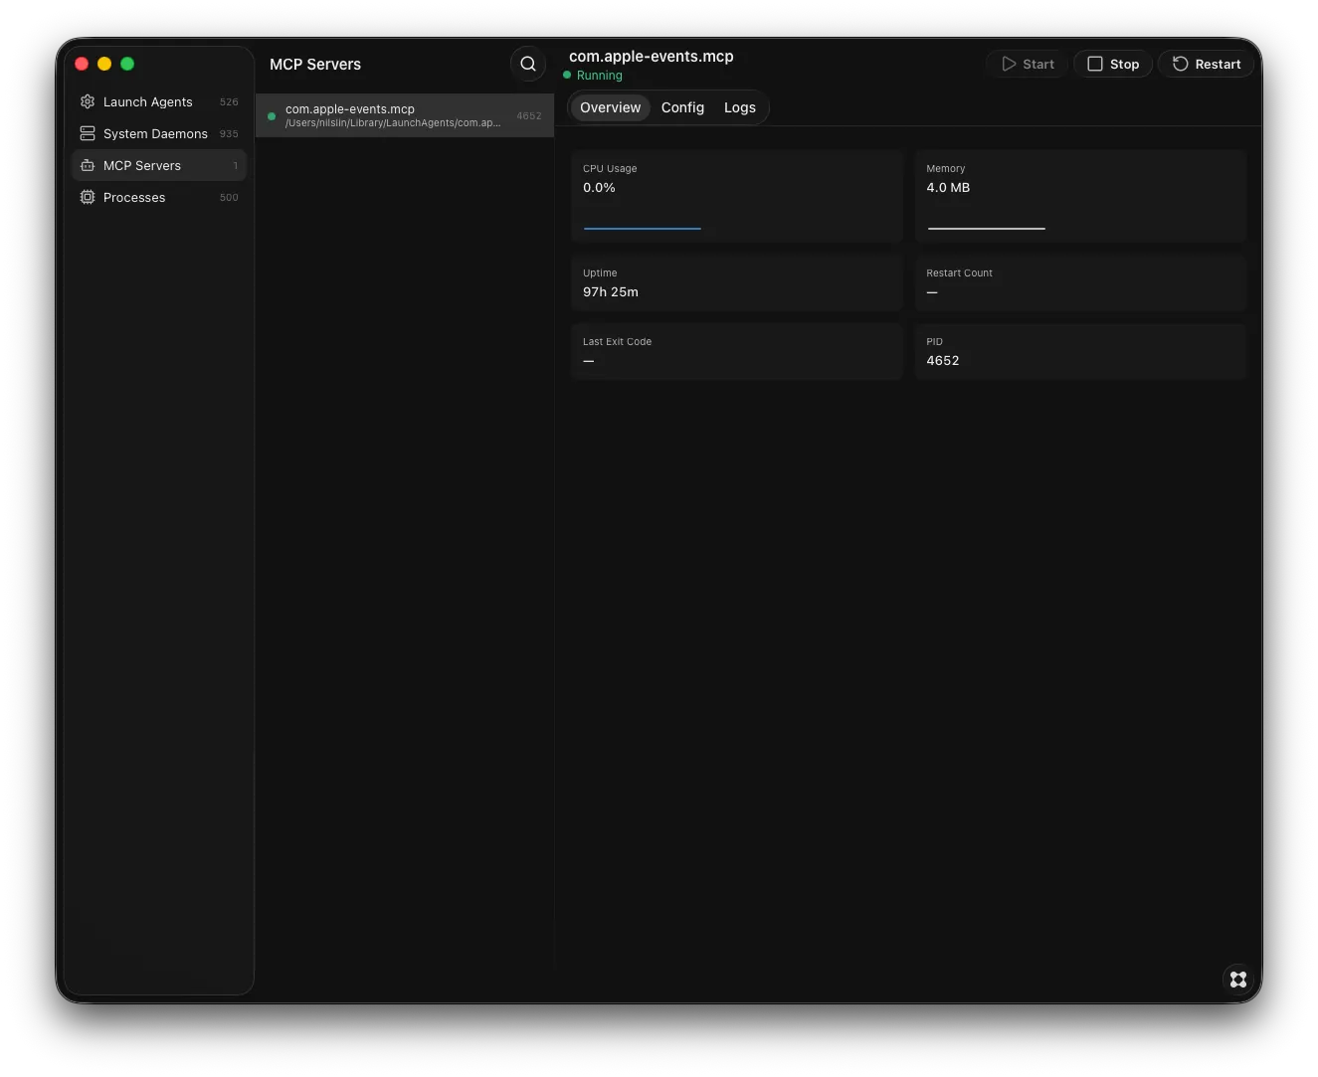The height and width of the screenshot is (1077, 1318).
Task: Click the MCP Servers robot icon
Action: pyautogui.click(x=88, y=165)
